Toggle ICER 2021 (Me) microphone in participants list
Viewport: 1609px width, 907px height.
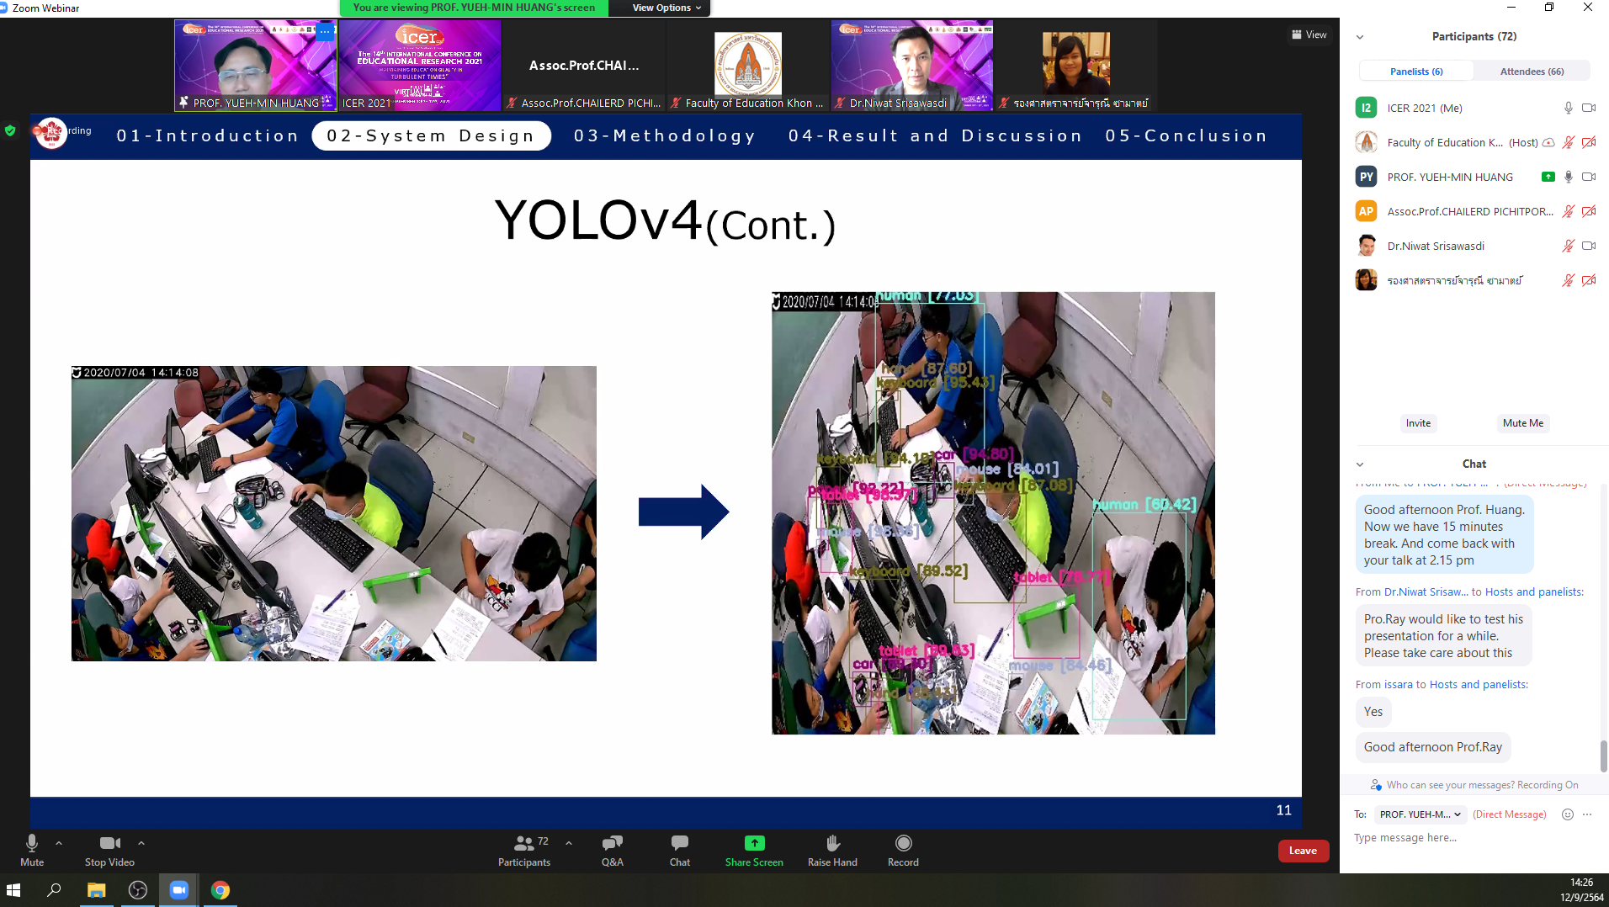1568,108
